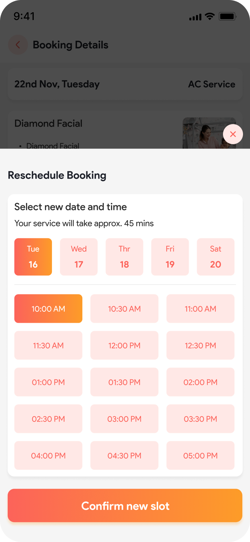The height and width of the screenshot is (542, 250).
Task: Choose Thr 18 as new date
Action: [124, 257]
